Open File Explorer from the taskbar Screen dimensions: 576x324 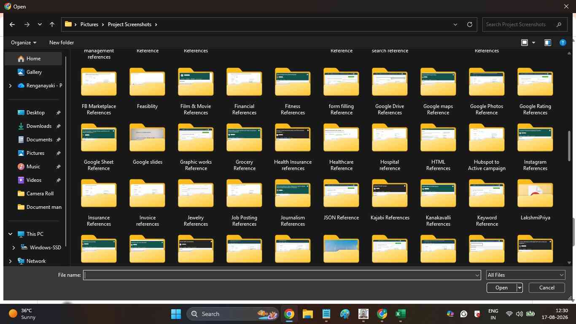coord(307,314)
